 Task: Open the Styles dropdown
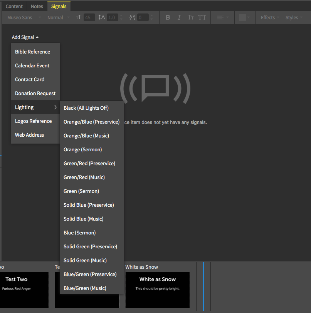[x=293, y=18]
